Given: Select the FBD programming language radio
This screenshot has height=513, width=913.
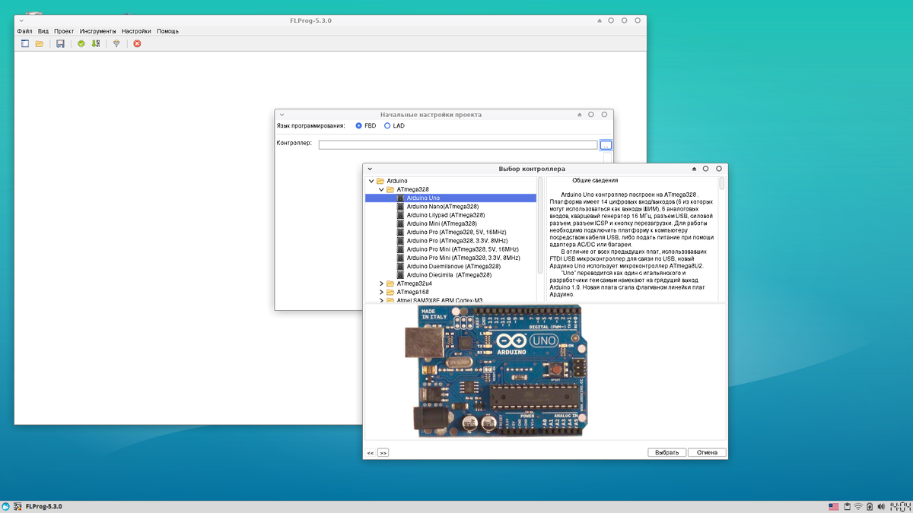Looking at the screenshot, I should pyautogui.click(x=359, y=125).
